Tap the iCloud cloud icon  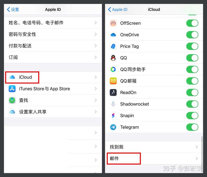[x=12, y=77]
